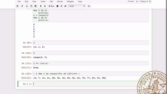The width and height of the screenshot is (167, 94).
Task: Click output text [0, 1, 2]
Action: [39, 47]
